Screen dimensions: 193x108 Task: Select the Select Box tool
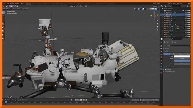[4, 13]
